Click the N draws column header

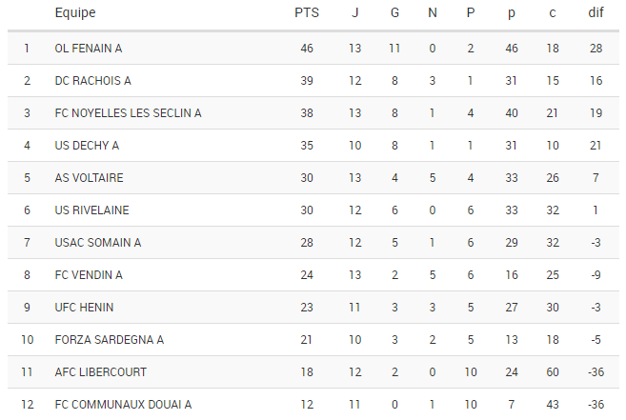[x=432, y=13]
